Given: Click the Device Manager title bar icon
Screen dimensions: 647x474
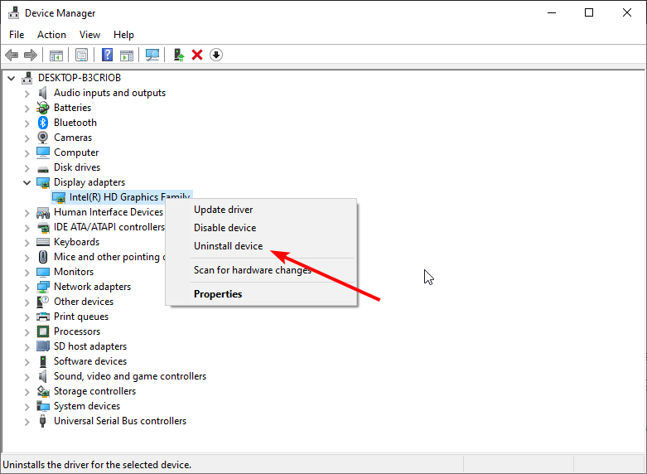Looking at the screenshot, I should (x=13, y=12).
